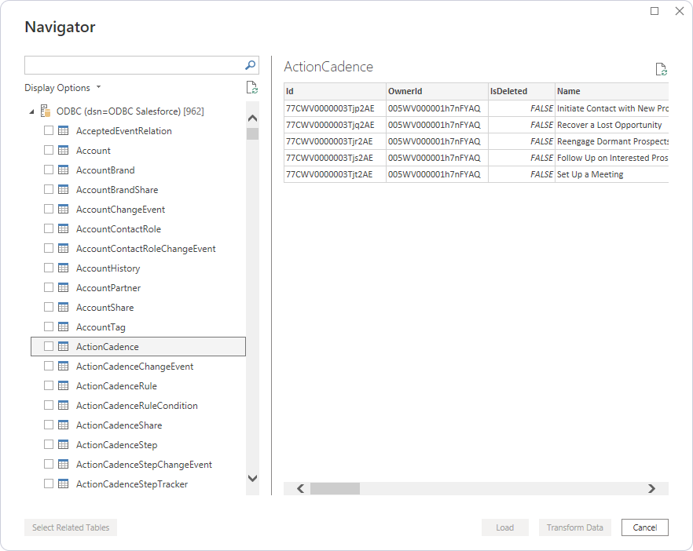Select the ActionCadenceRule table item
The image size is (693, 551).
coord(116,386)
